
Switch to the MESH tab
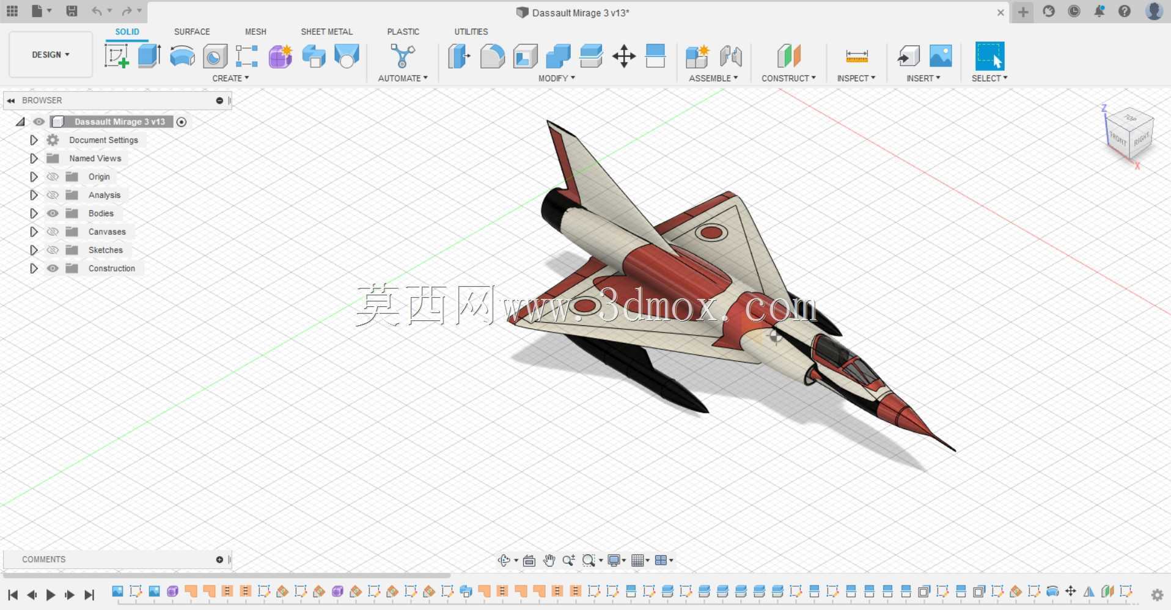tap(255, 32)
